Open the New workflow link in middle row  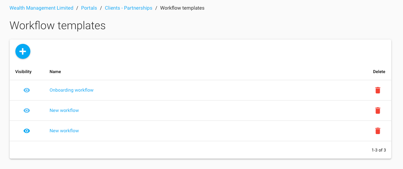click(x=64, y=111)
